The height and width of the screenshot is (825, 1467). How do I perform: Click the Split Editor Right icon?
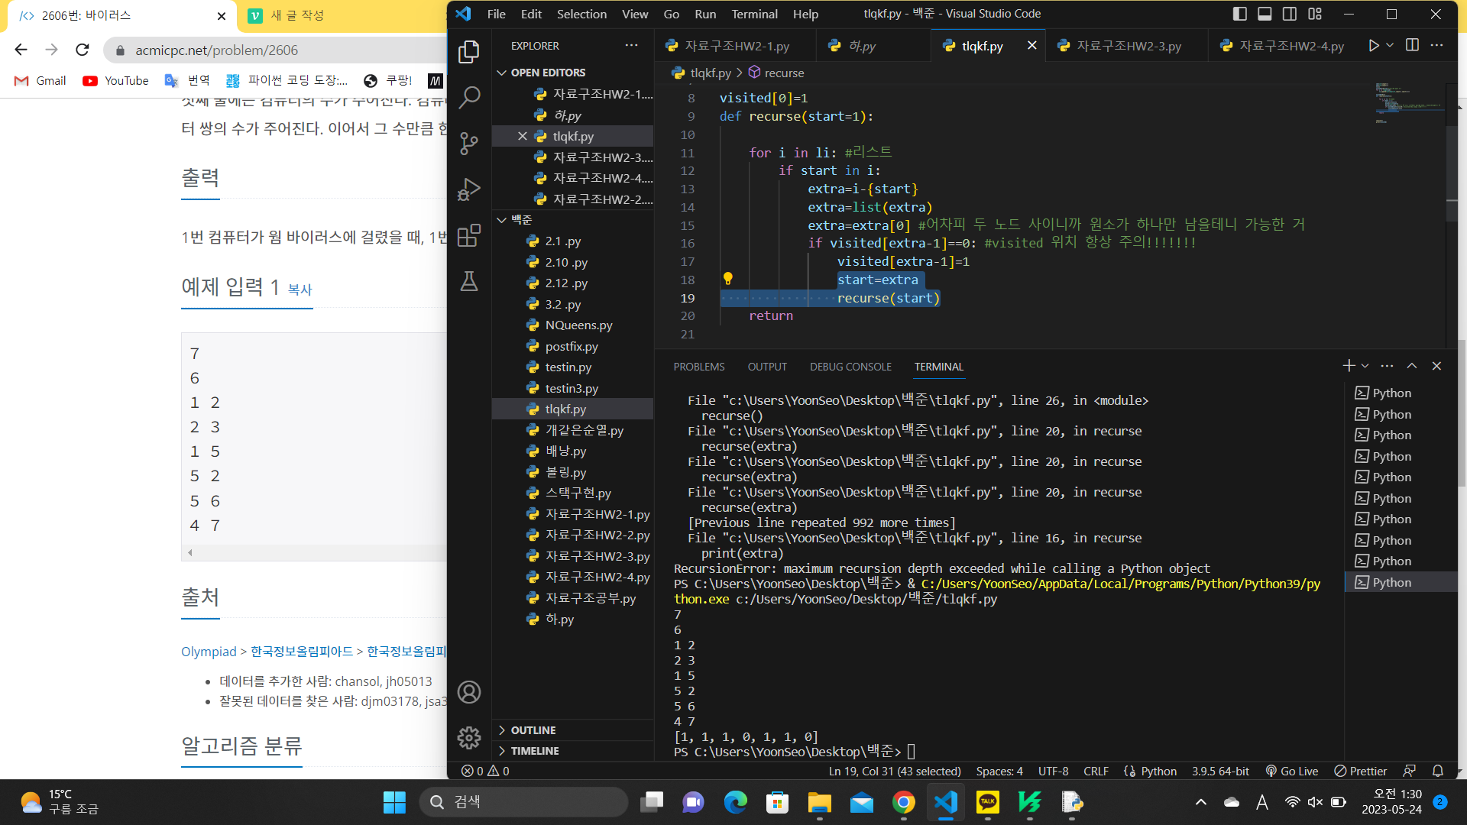point(1412,46)
